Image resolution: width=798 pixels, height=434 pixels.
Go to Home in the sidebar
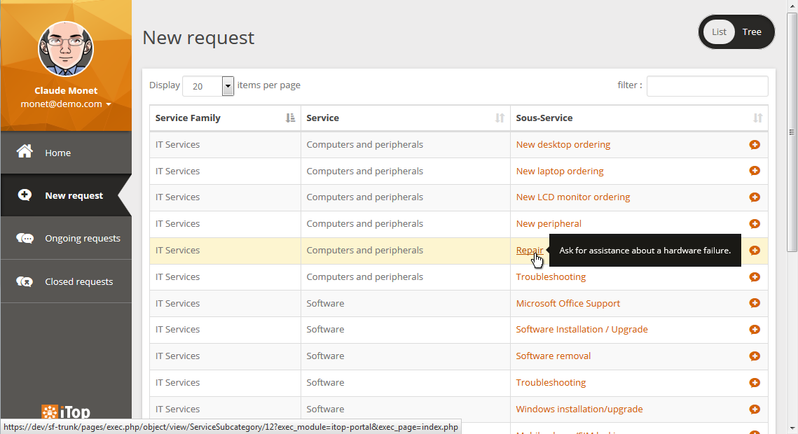[x=58, y=153]
